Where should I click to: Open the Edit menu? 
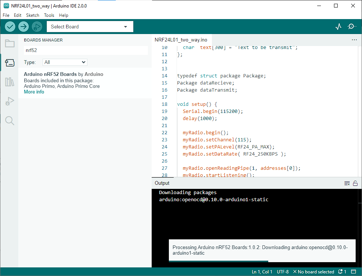click(18, 15)
